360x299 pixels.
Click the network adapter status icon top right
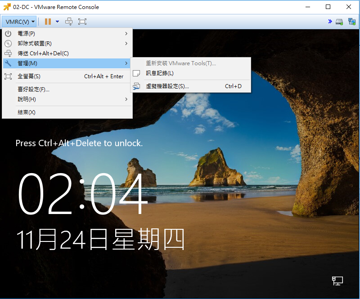(x=351, y=21)
